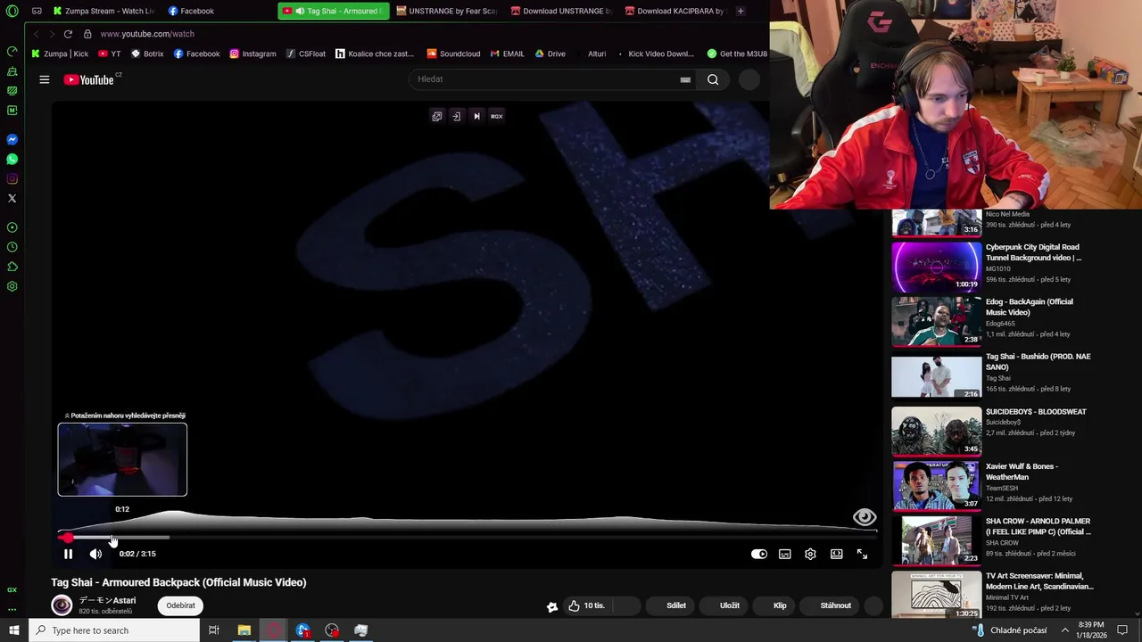Switch to the Download KACIPBARA tab

675,11
